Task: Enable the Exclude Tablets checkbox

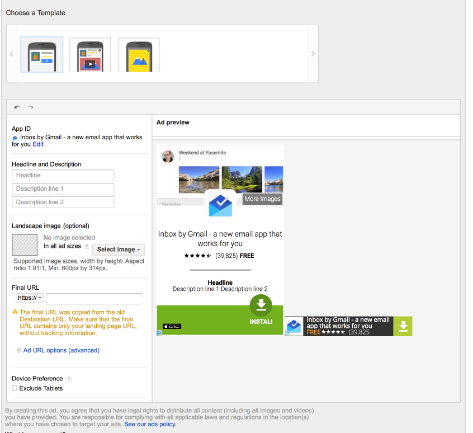Action: click(x=15, y=388)
